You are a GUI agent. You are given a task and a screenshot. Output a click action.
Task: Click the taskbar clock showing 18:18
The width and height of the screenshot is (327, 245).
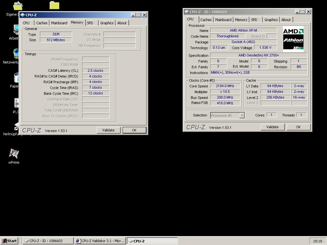click(x=317, y=241)
